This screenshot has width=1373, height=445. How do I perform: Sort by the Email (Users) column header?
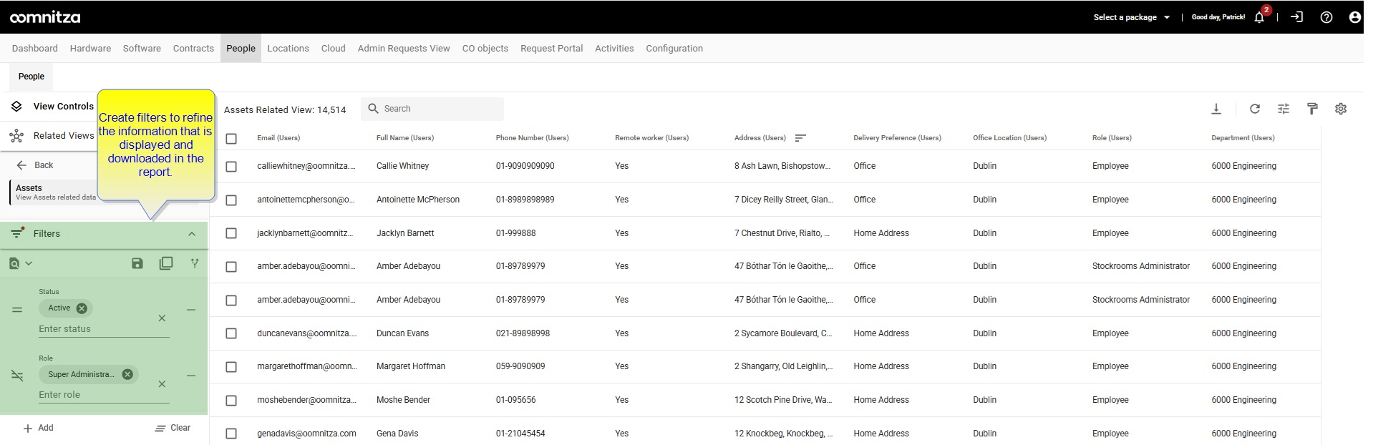pos(278,138)
